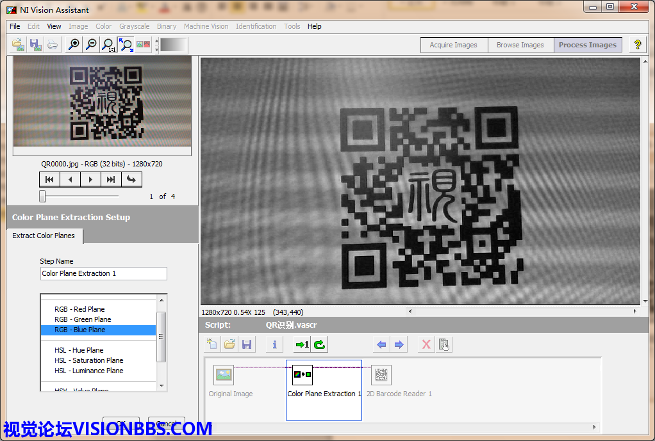This screenshot has width=655, height=441.
Task: Click the image index slider handle
Action: pos(42,196)
